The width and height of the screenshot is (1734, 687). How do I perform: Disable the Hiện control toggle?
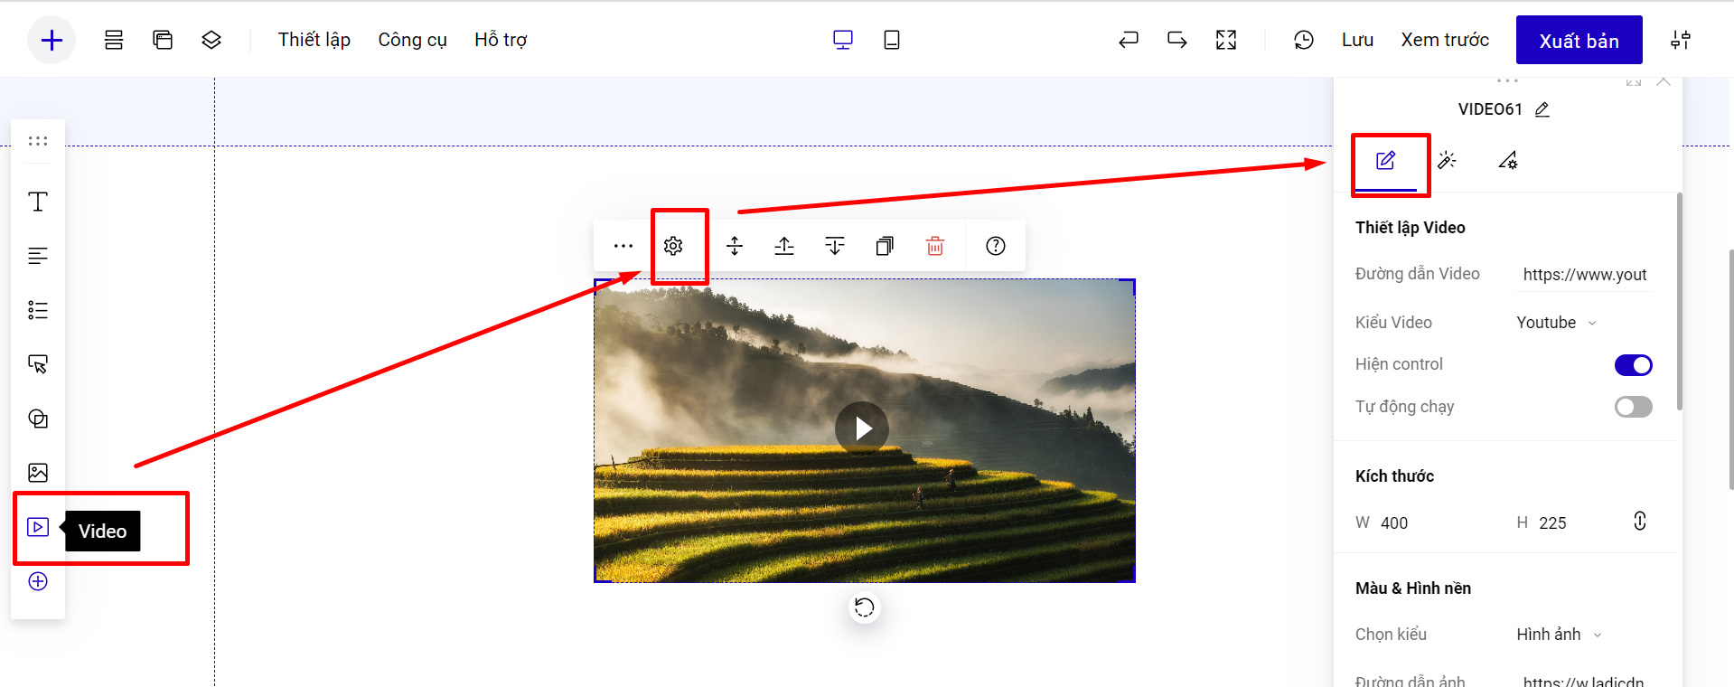(x=1633, y=365)
